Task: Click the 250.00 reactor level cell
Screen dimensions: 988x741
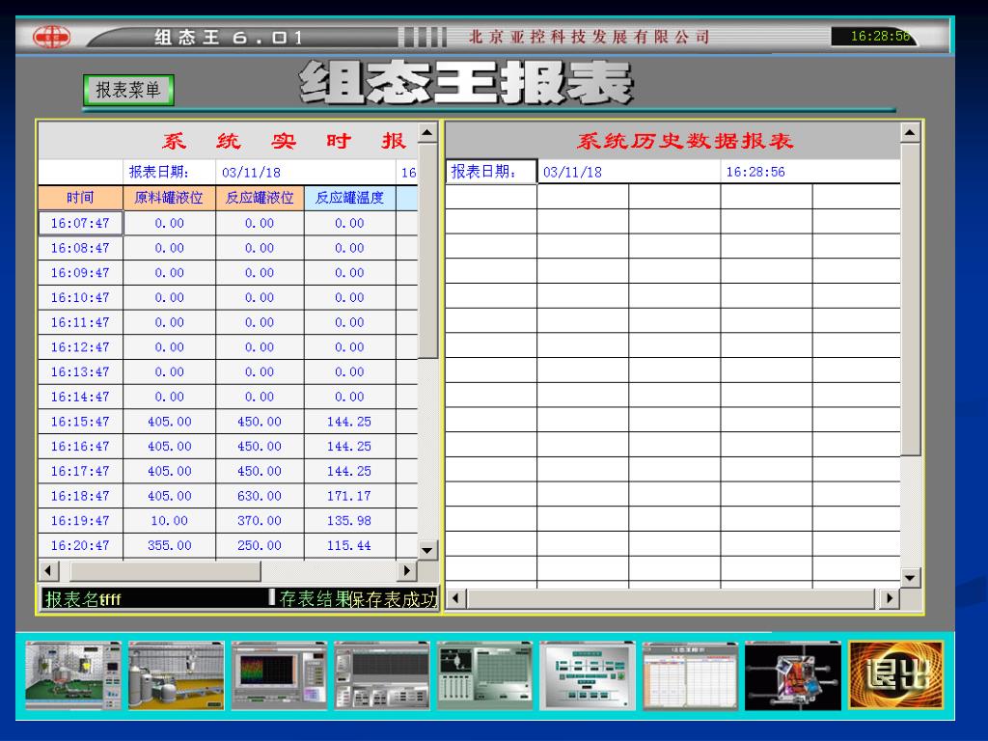Action: 260,546
